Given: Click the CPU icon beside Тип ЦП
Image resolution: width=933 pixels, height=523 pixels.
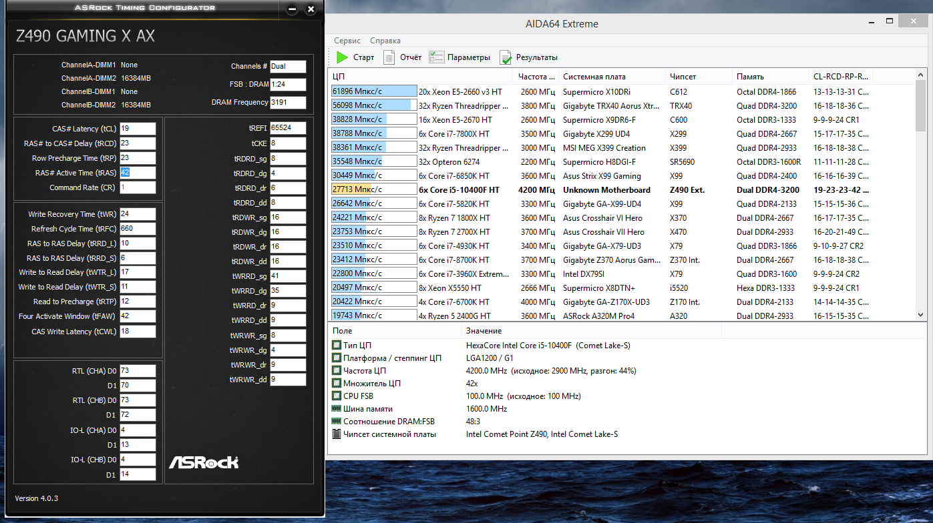Looking at the screenshot, I should (x=337, y=346).
